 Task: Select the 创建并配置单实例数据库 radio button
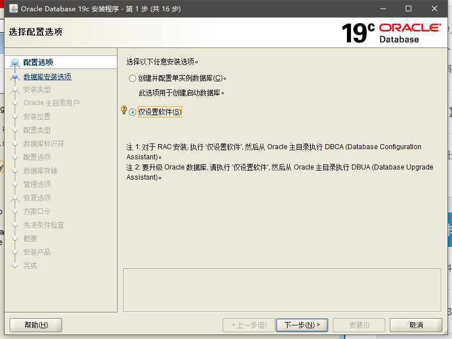point(132,78)
